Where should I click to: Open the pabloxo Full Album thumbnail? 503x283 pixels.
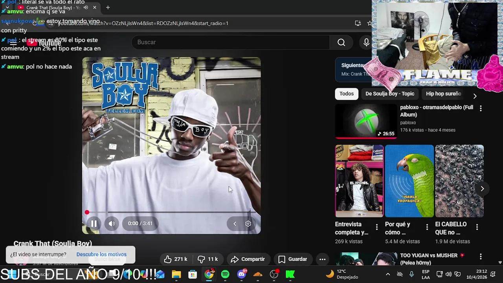click(366, 121)
